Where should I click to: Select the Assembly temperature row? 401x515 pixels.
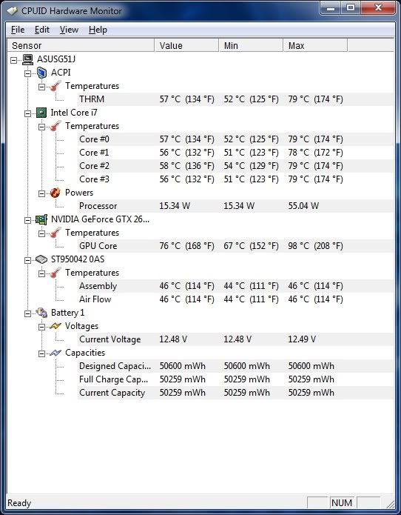[x=235, y=286]
